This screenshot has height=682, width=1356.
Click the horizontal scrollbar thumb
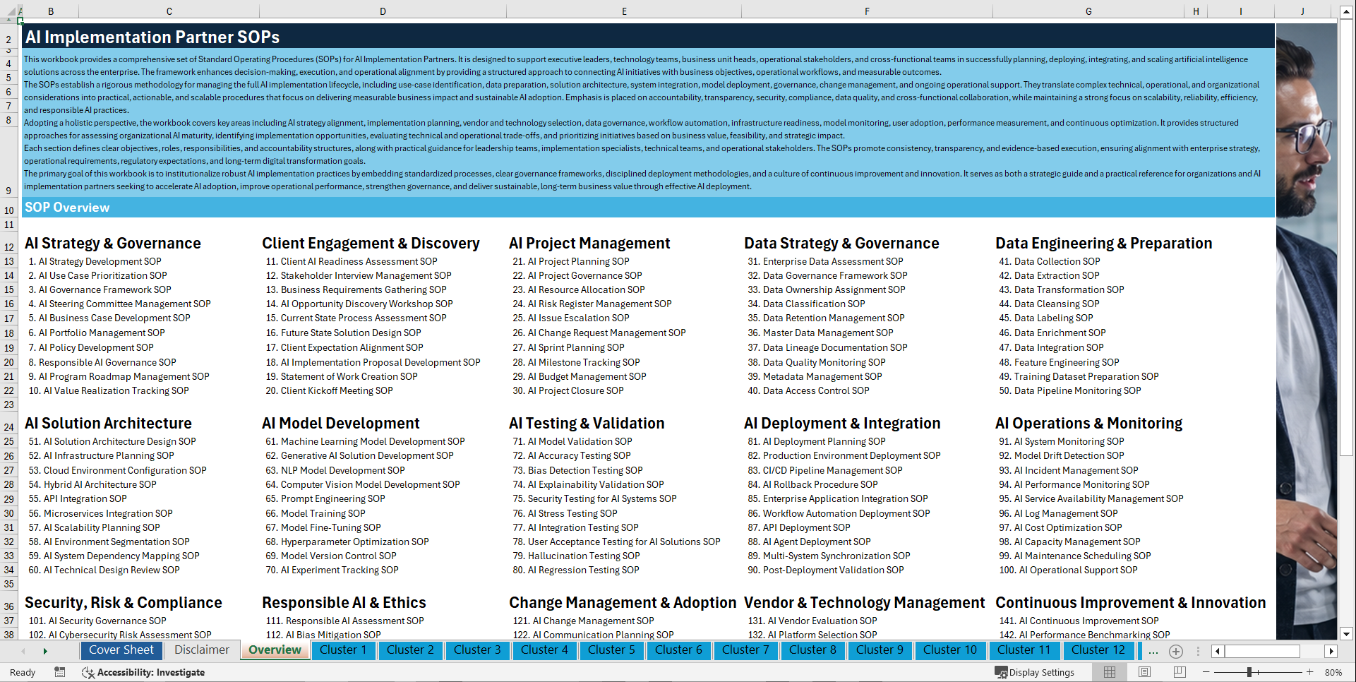(x=1262, y=651)
